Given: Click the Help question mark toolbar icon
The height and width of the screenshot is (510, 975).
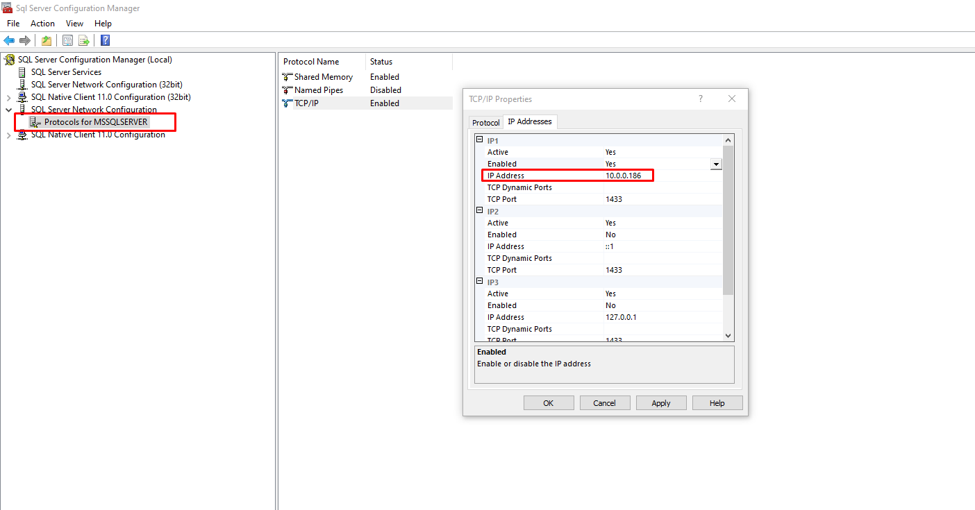Looking at the screenshot, I should coord(104,40).
